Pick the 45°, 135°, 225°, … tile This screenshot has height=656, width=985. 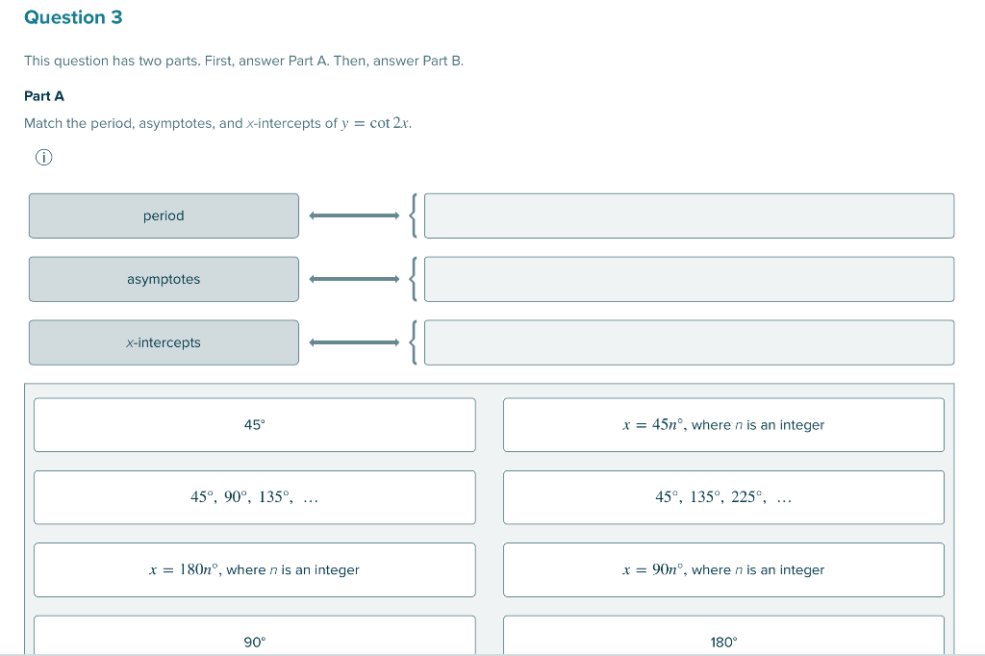(723, 497)
